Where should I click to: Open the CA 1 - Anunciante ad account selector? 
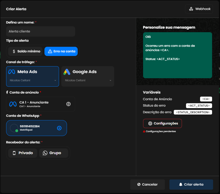click(36, 104)
